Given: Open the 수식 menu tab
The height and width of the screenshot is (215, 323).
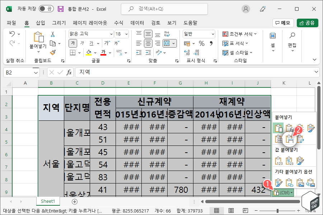Looking at the screenshot, I should click(120, 23).
